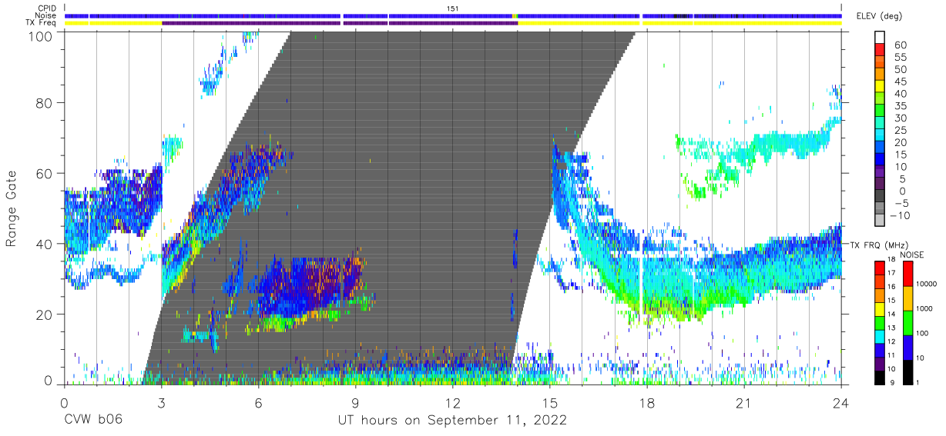Click the '60' tick on the Range Gate axis
The height and width of the screenshot is (436, 946).
pyautogui.click(x=45, y=174)
